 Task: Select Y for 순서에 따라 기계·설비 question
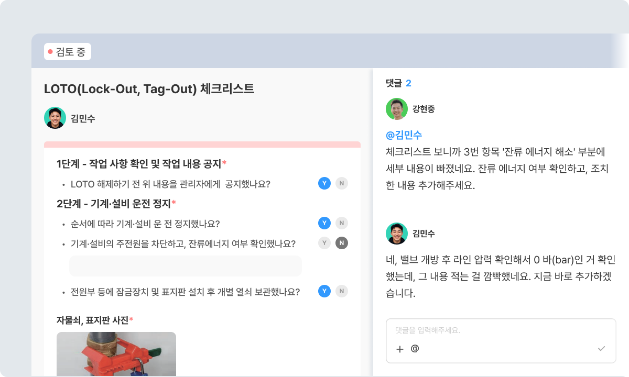tap(324, 223)
